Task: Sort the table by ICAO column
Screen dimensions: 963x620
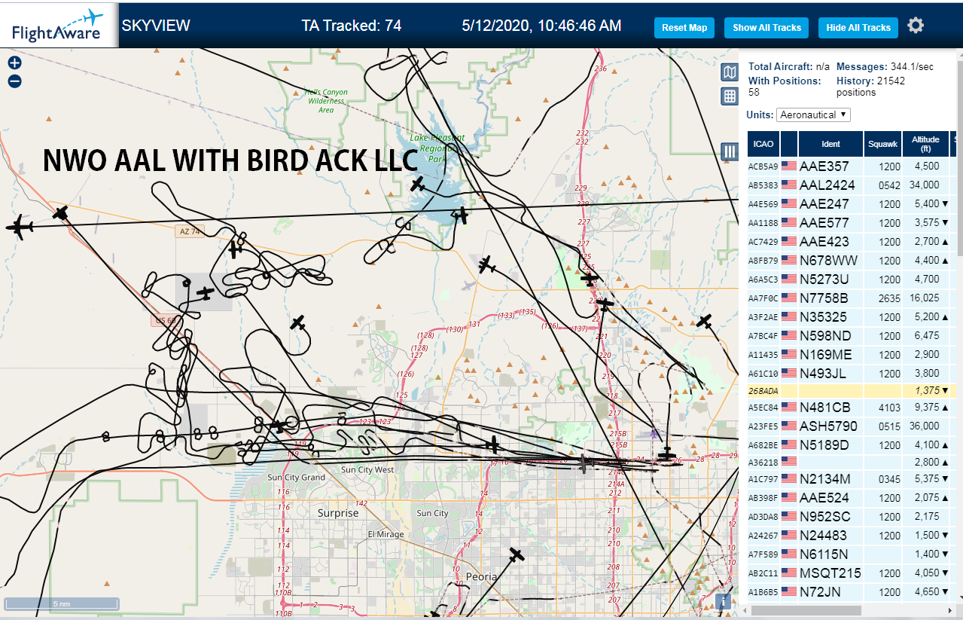Action: [763, 143]
